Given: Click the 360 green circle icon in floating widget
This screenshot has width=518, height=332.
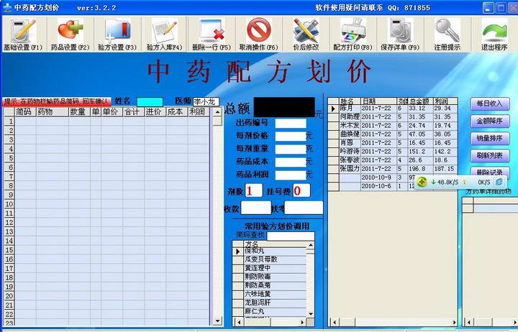Looking at the screenshot, I should [x=422, y=182].
